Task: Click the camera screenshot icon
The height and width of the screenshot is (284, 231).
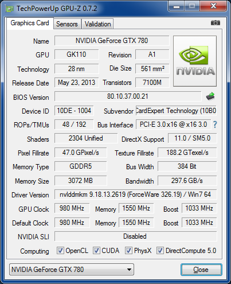Action: click(x=216, y=23)
